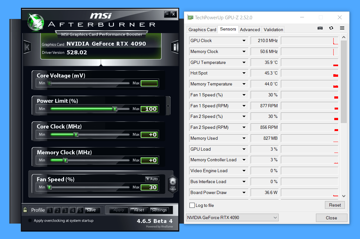Open the Video Engine Load dropdown
The width and height of the screenshot is (360, 239).
point(244,171)
